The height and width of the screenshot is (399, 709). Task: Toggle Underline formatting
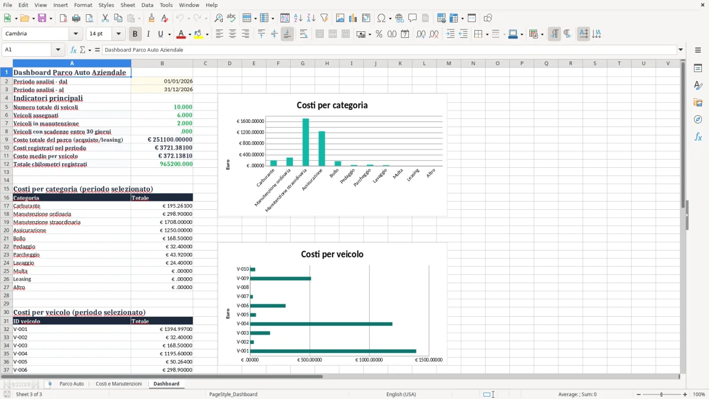[x=160, y=34]
